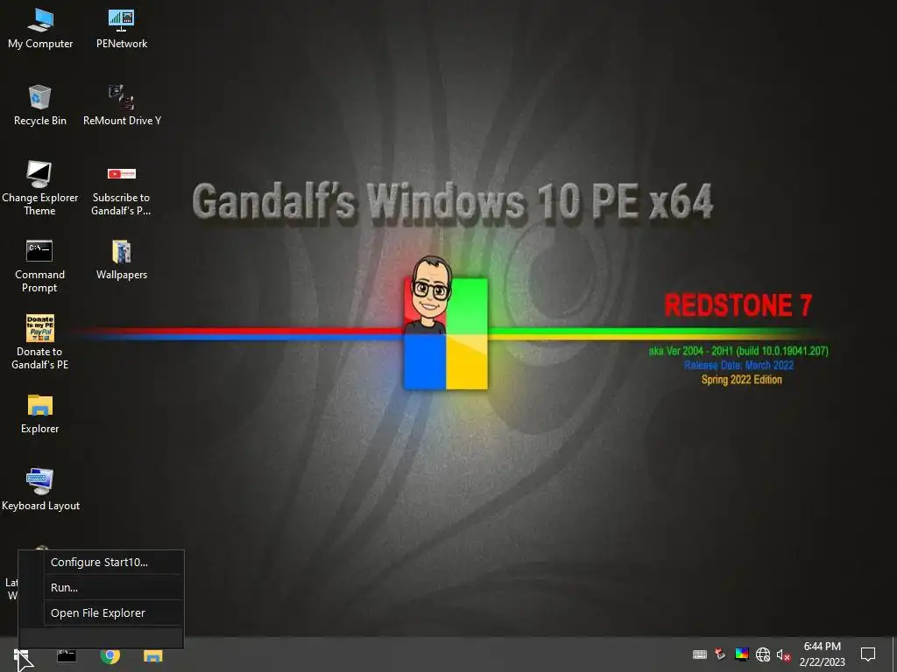Launch PENetwork from the desktop
Image resolution: width=897 pixels, height=672 pixels.
tap(121, 29)
